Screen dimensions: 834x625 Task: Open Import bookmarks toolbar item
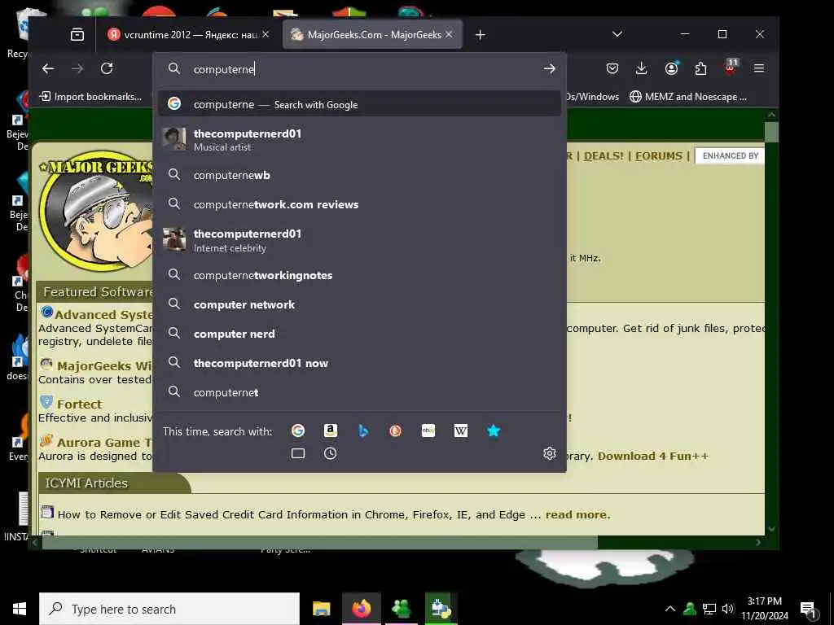pyautogui.click(x=91, y=97)
